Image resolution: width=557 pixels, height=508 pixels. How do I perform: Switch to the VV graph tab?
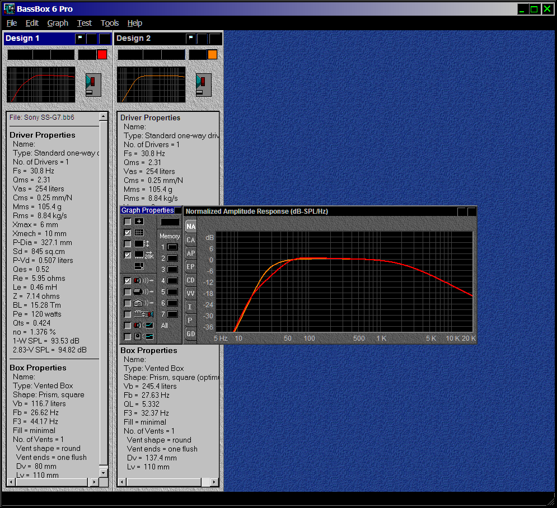coord(191,293)
